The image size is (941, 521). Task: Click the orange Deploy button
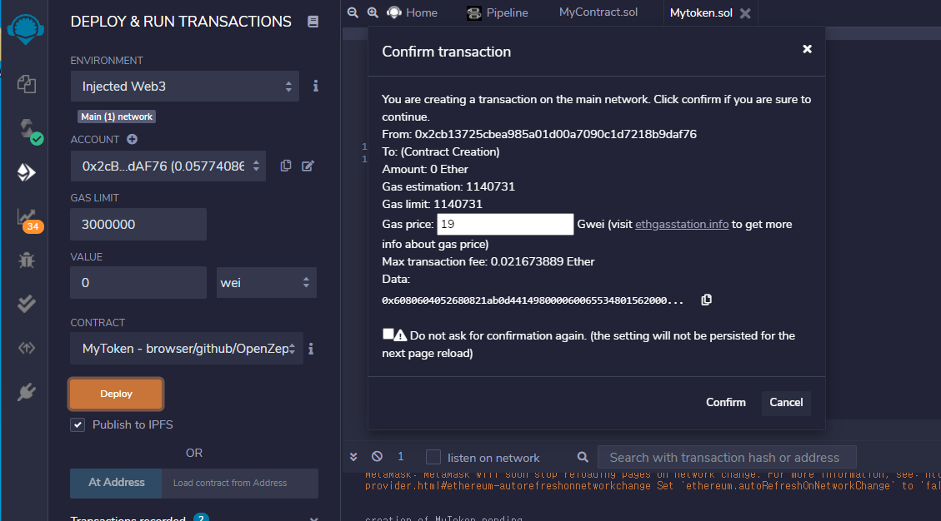click(x=116, y=394)
